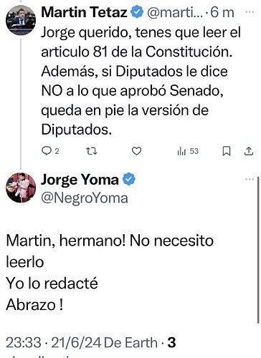Retweet Martin Tetaz's tweet
The width and height of the screenshot is (261, 358).
coord(92,151)
